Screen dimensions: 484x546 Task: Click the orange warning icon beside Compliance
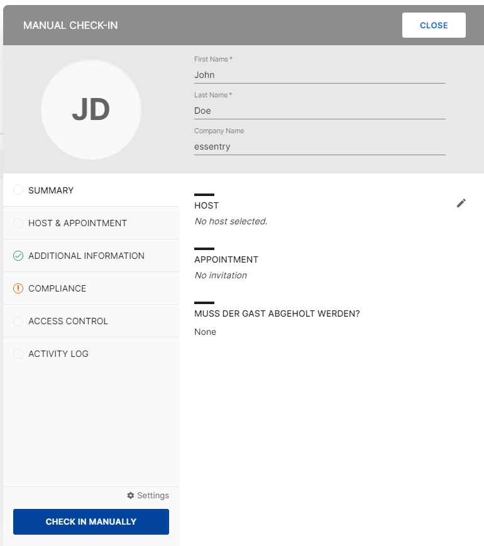[18, 288]
